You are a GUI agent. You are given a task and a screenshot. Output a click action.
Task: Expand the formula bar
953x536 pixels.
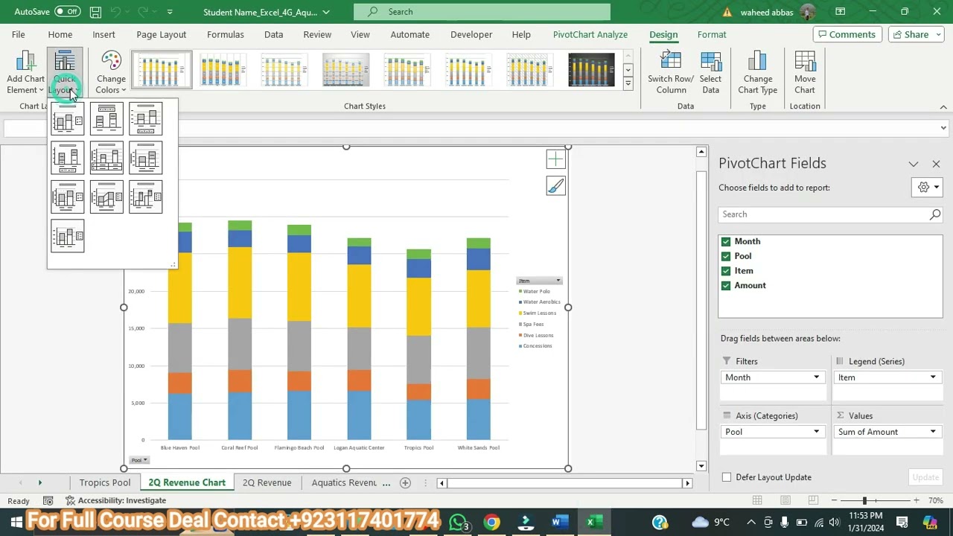[943, 128]
